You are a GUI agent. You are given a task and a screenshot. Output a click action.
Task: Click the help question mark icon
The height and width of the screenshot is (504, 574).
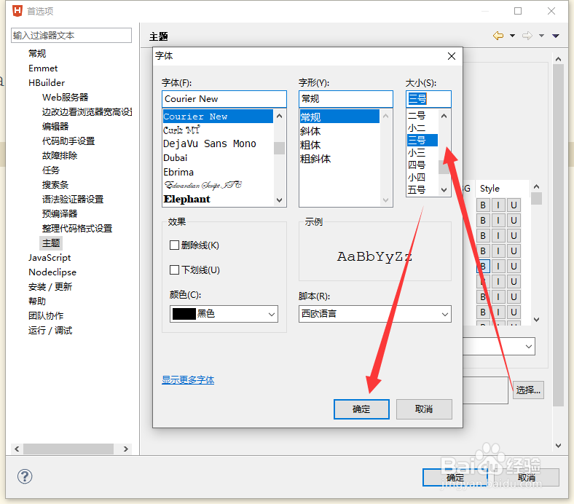tap(25, 476)
